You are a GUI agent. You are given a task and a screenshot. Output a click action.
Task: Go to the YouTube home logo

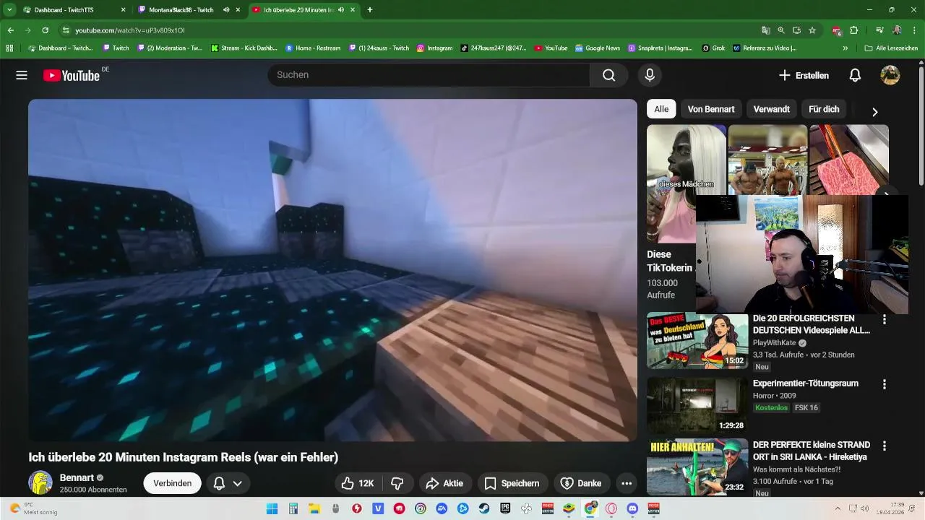pyautogui.click(x=71, y=75)
